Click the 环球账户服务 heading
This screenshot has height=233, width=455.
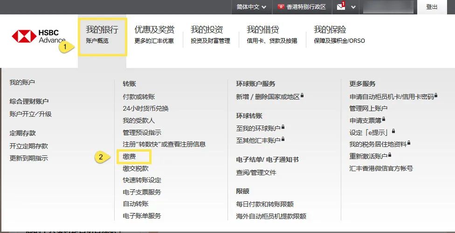tap(255, 84)
